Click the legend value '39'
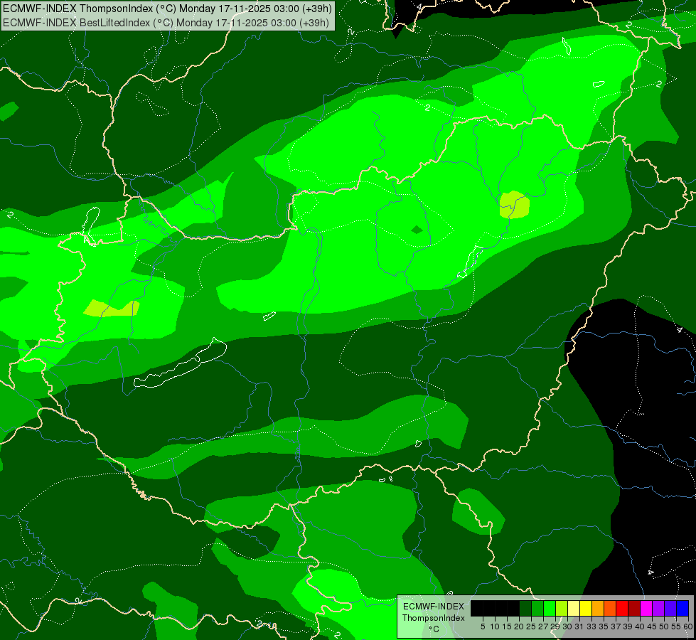696x640 pixels. click(628, 626)
